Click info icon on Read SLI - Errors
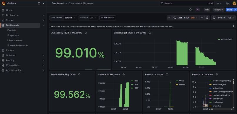 [x=167, y=74]
